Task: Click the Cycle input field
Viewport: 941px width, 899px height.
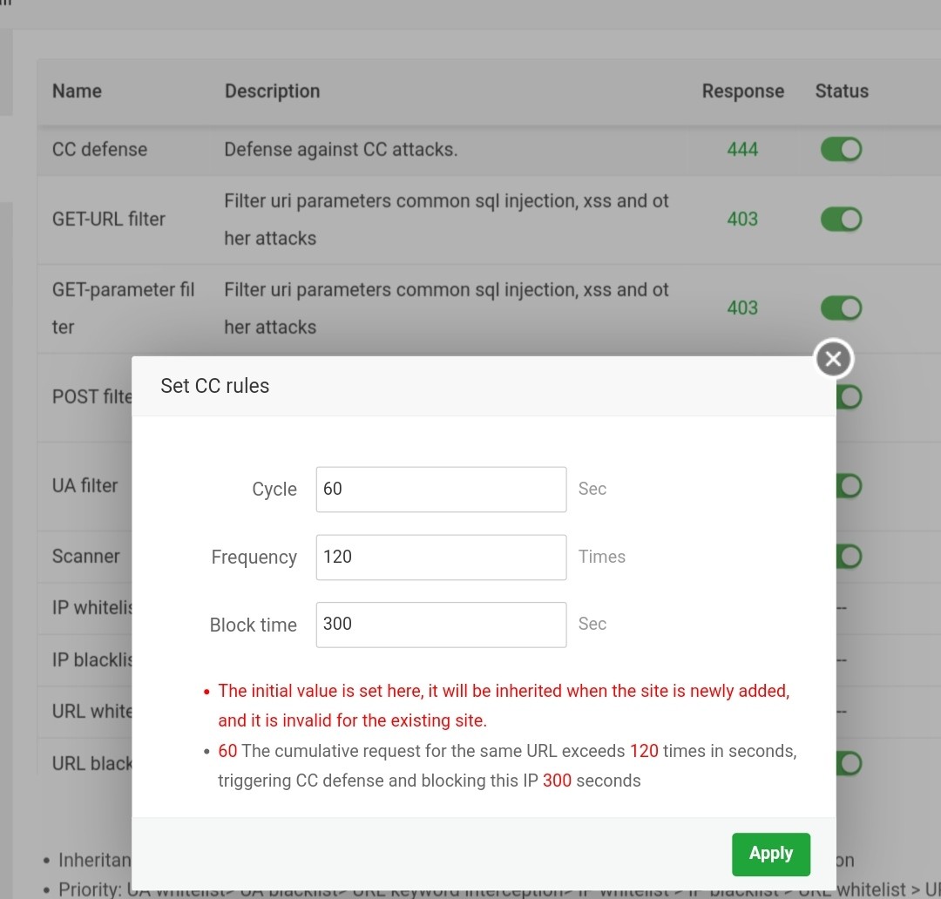Action: click(x=441, y=490)
